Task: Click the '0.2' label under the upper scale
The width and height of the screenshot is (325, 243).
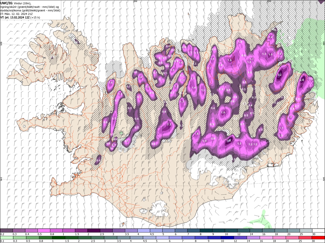Action: tap(2, 234)
